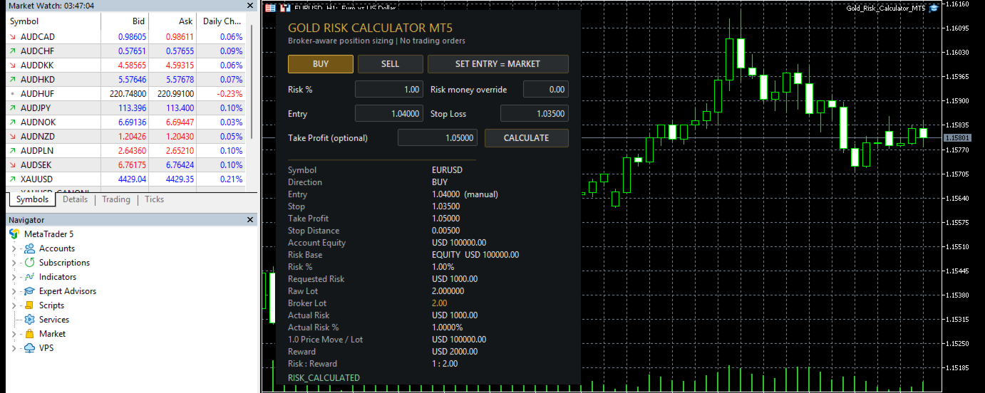Expand the Indicators tree node
This screenshot has height=393, width=985.
[x=14, y=277]
